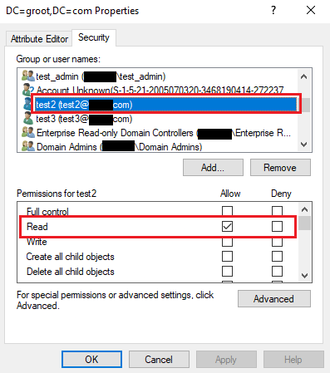Tick Allow for Create all child objects
The image size is (330, 373).
click(x=227, y=257)
